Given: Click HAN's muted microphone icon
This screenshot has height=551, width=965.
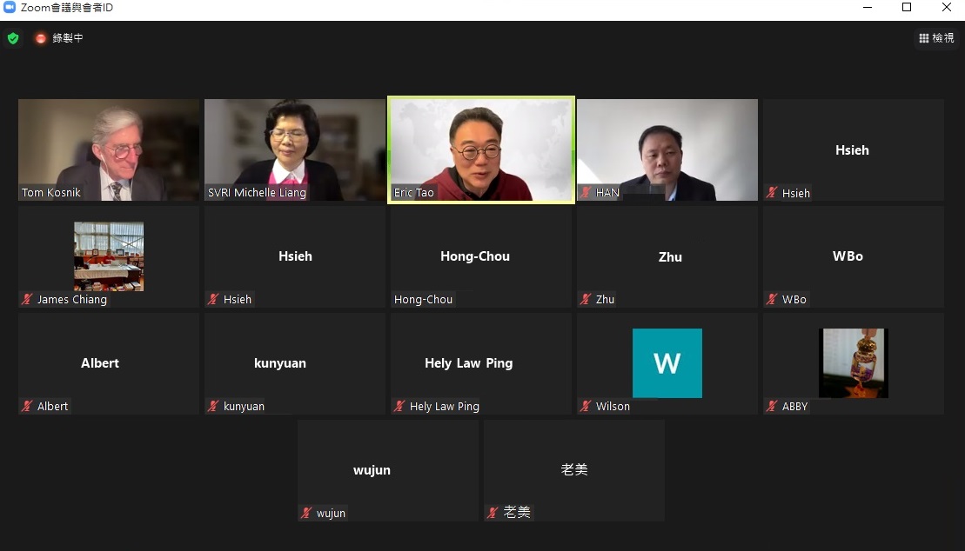Looking at the screenshot, I should point(586,192).
